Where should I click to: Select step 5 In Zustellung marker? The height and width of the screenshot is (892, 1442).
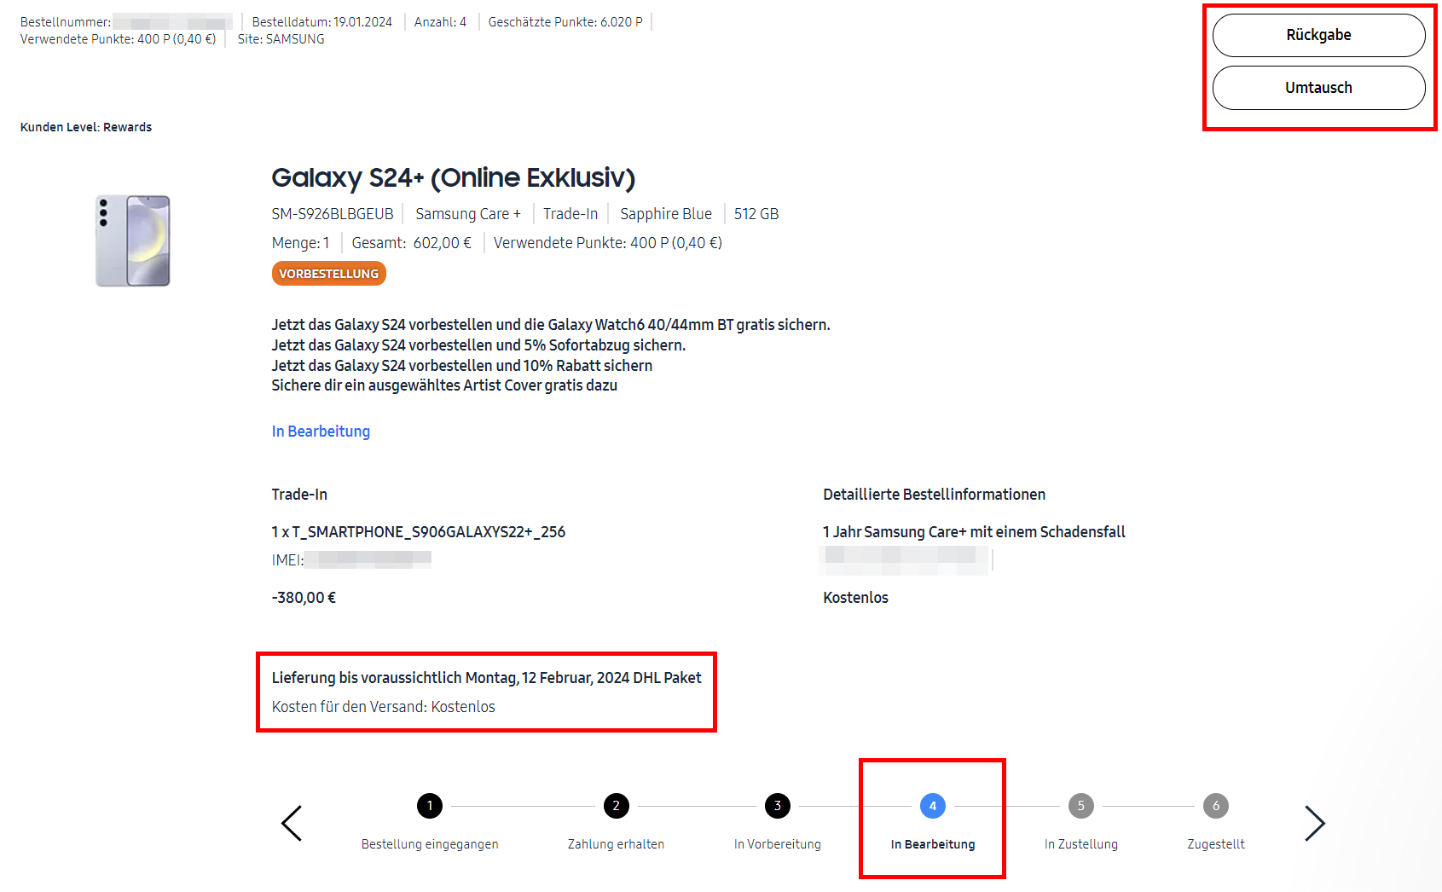[x=1081, y=806]
